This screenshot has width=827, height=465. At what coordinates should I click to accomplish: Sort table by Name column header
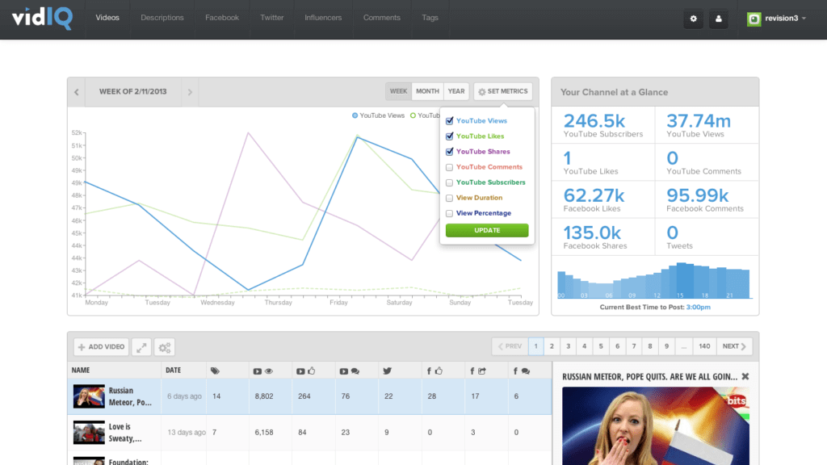tap(81, 370)
